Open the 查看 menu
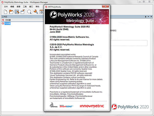This screenshot has width=154, height=116. [18, 7]
